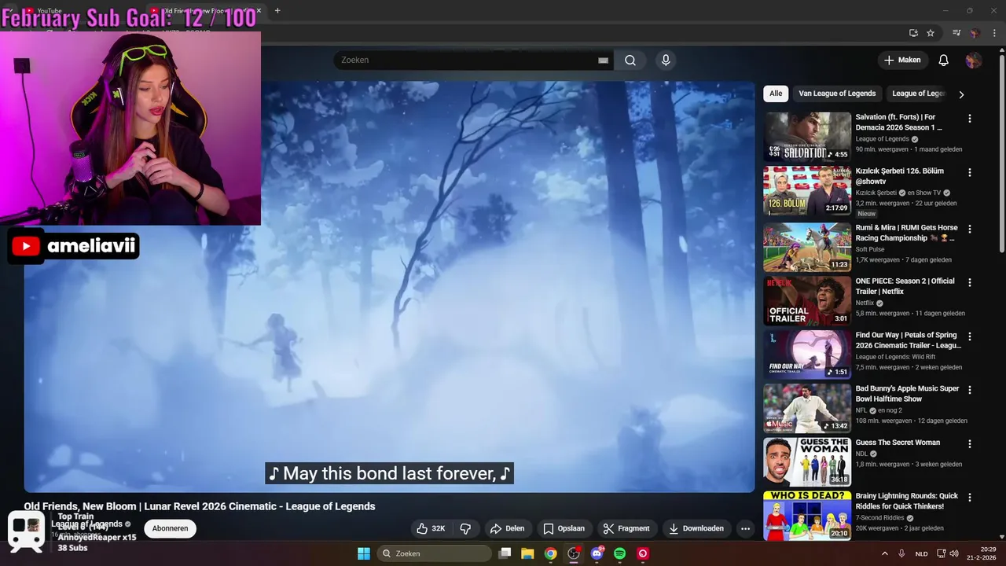Like the video with 32K thumbs up
Image resolution: width=1006 pixels, height=566 pixels.
(x=431, y=528)
